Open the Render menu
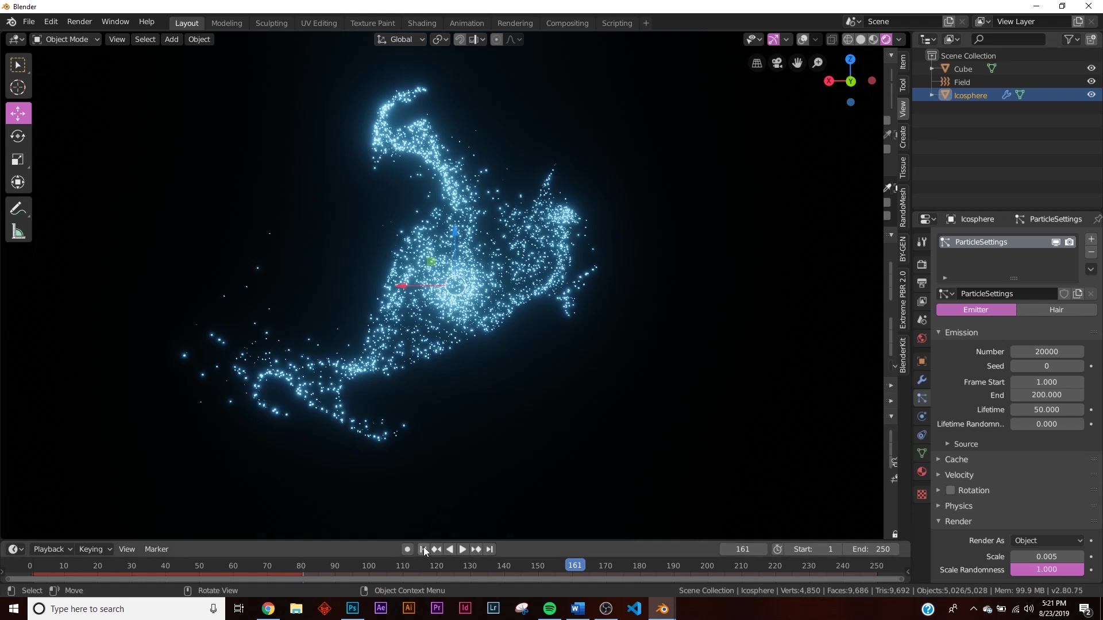 79,21
